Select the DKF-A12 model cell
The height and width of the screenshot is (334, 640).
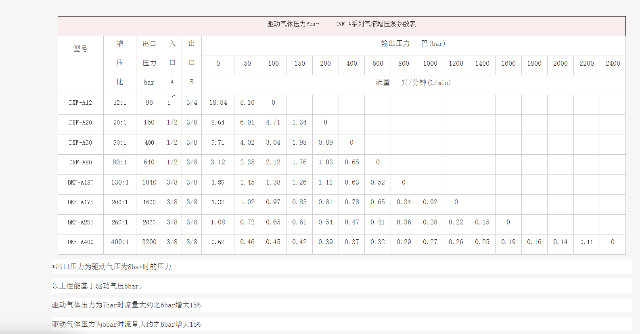coord(80,103)
